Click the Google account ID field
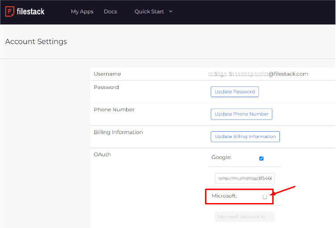 (245, 178)
